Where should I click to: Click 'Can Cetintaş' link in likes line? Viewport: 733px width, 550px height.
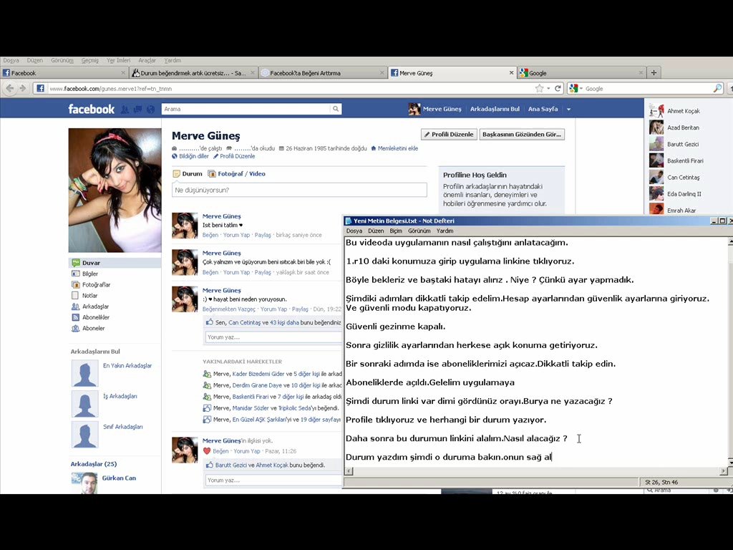click(x=244, y=323)
